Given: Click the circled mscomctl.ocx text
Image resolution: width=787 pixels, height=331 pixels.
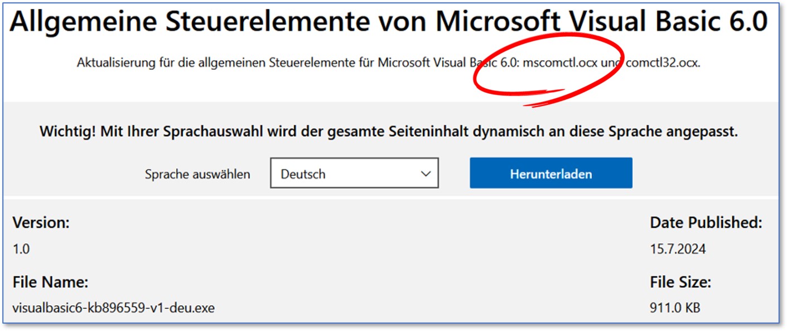Looking at the screenshot, I should pyautogui.click(x=559, y=63).
